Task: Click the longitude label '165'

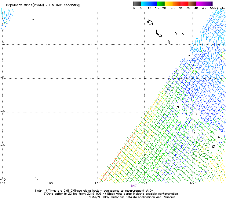Action: tap(2, 183)
